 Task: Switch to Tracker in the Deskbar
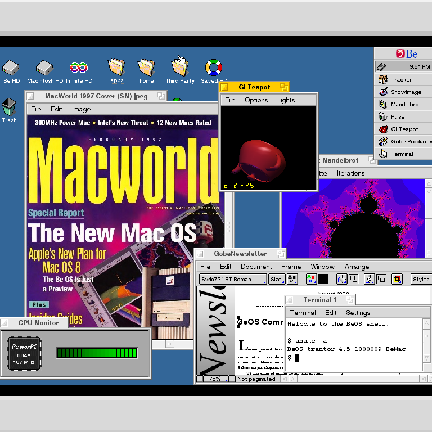point(403,80)
